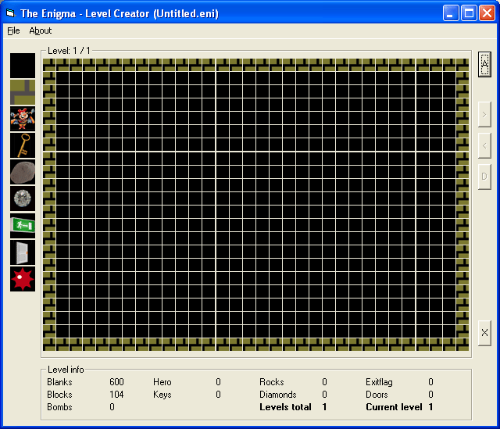Image resolution: width=500 pixels, height=429 pixels.
Task: Click the bottom-left corner brick of grid
Action: point(49,345)
